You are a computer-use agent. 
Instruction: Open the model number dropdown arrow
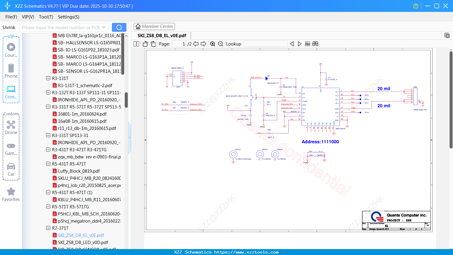tap(104, 27)
